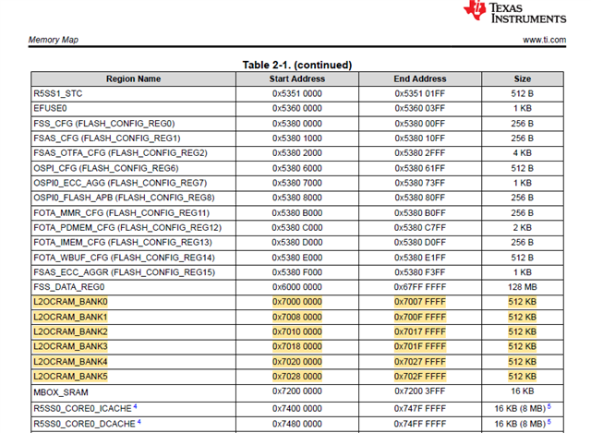Click end address 0x7200 3FFF
The height and width of the screenshot is (433, 591).
coord(420,391)
